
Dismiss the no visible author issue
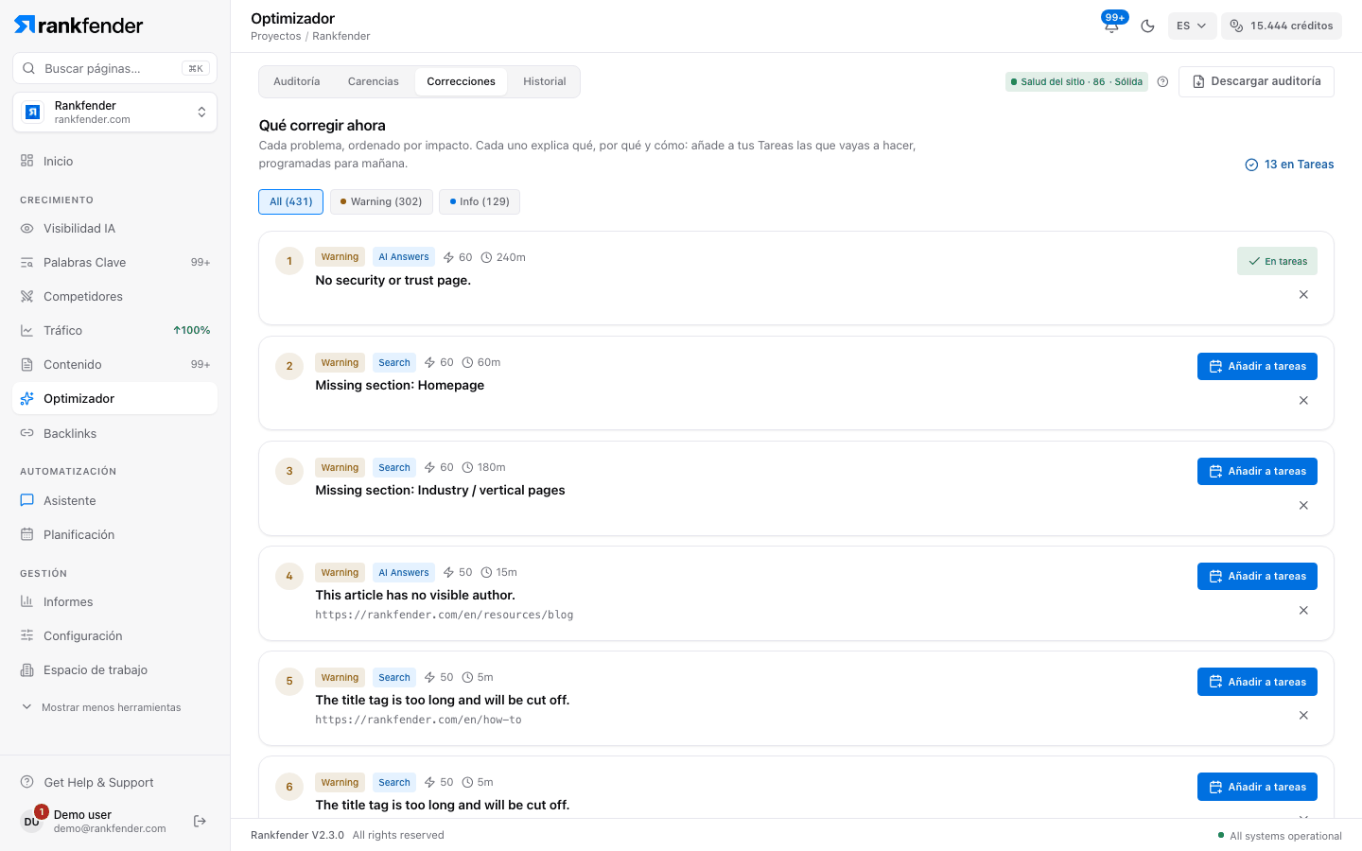click(x=1303, y=611)
